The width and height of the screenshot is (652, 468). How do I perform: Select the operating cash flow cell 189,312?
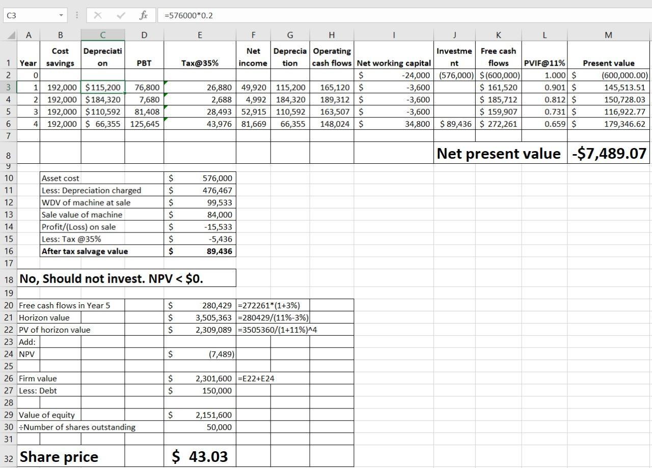(332, 100)
